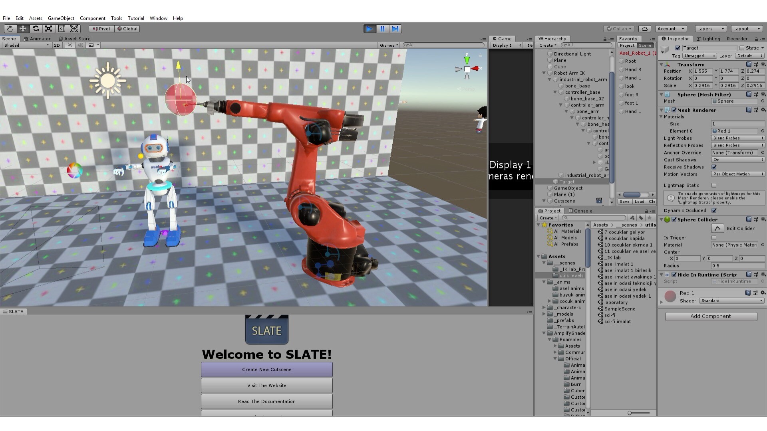Toggle Dynamic Occluded checkbox
The width and height of the screenshot is (767, 431).
[x=714, y=211]
